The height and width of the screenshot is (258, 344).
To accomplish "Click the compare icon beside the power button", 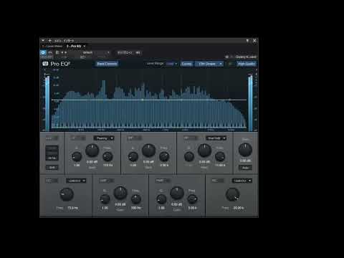I will [x=50, y=52].
